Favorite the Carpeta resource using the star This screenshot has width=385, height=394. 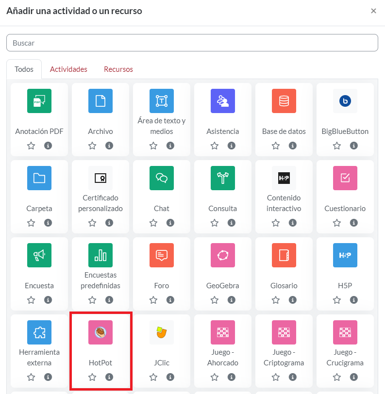tap(31, 223)
